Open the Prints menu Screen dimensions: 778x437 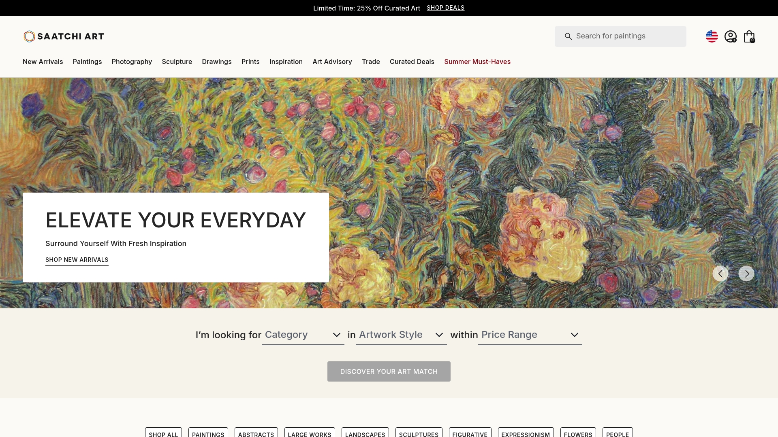point(250,62)
